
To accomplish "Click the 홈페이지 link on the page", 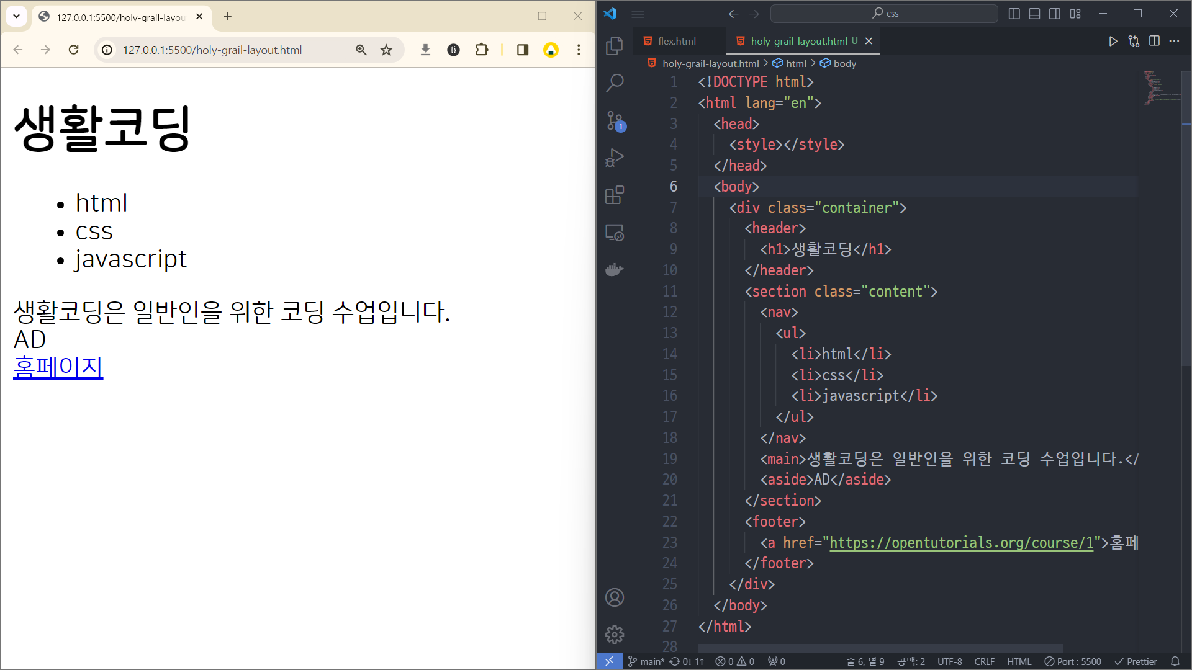I will tap(58, 367).
